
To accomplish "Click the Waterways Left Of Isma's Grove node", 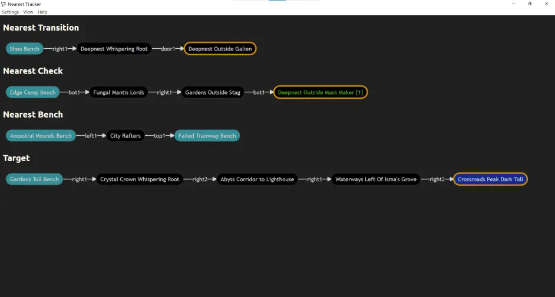I will pyautogui.click(x=376, y=179).
